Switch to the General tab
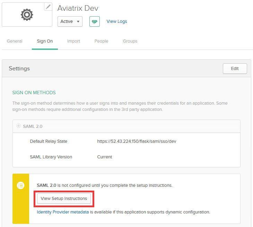Viewport: 253px width, 227px height. (x=15, y=41)
